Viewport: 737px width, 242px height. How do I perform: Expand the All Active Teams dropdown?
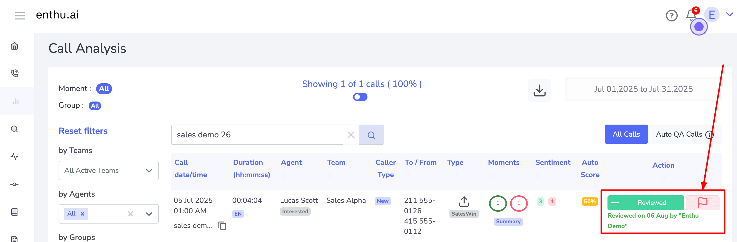pyautogui.click(x=108, y=170)
